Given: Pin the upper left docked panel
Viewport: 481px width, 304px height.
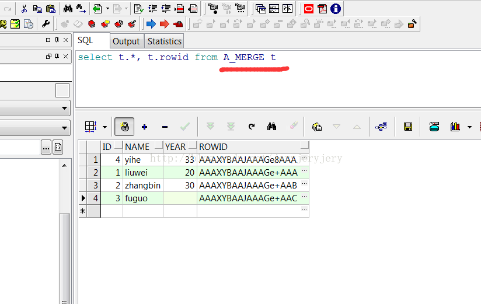Looking at the screenshot, I should [57, 40].
